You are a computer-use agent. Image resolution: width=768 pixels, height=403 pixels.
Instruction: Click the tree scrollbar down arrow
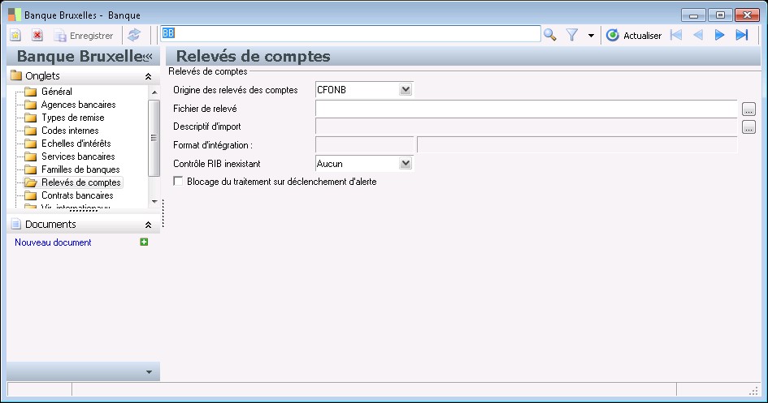click(x=154, y=201)
